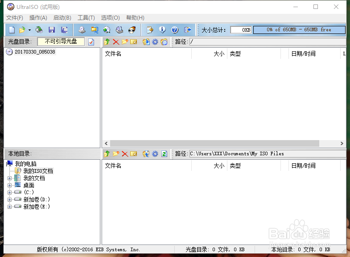Click the right arrow of horizontal scrollbar
Viewport: 350px width, 257px height.
point(342,143)
